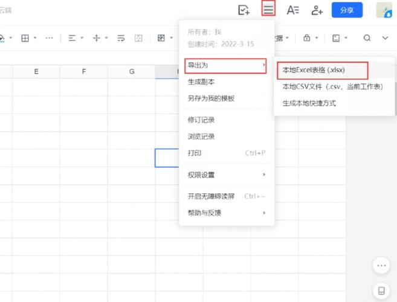Image resolution: width=397 pixels, height=302 pixels.
Task: Click the lock protection icon
Action: [306, 37]
